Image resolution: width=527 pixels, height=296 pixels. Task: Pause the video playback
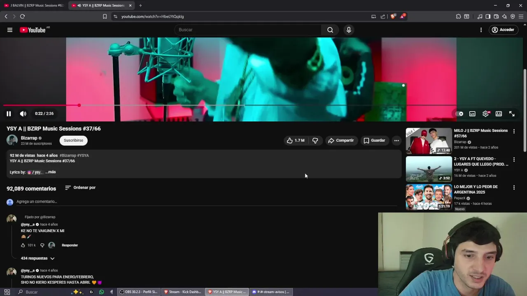pos(9,114)
